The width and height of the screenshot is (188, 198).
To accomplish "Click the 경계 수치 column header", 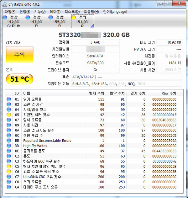I will pos(137,93).
